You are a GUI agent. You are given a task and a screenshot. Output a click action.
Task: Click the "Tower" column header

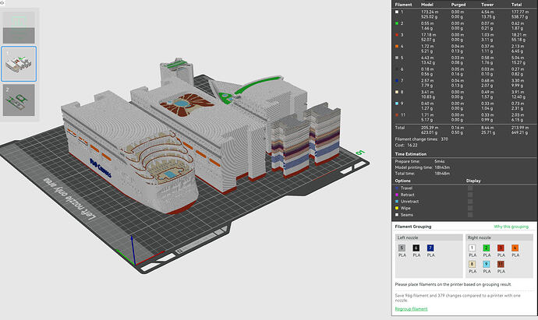pos(487,5)
